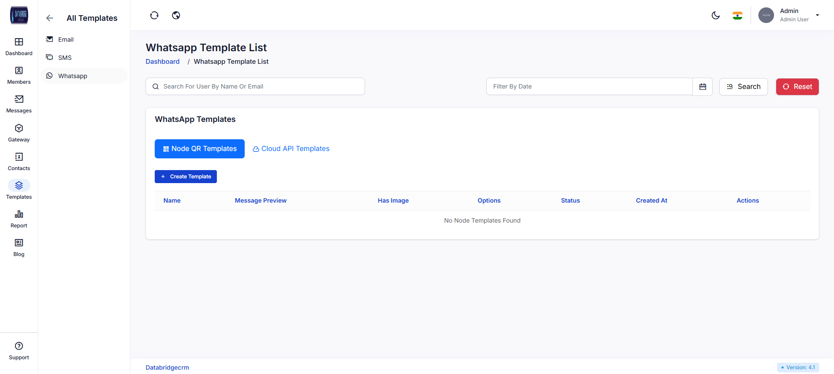Screen dimensions: 834x374
Task: Open Report chart icon
Action: (19, 214)
